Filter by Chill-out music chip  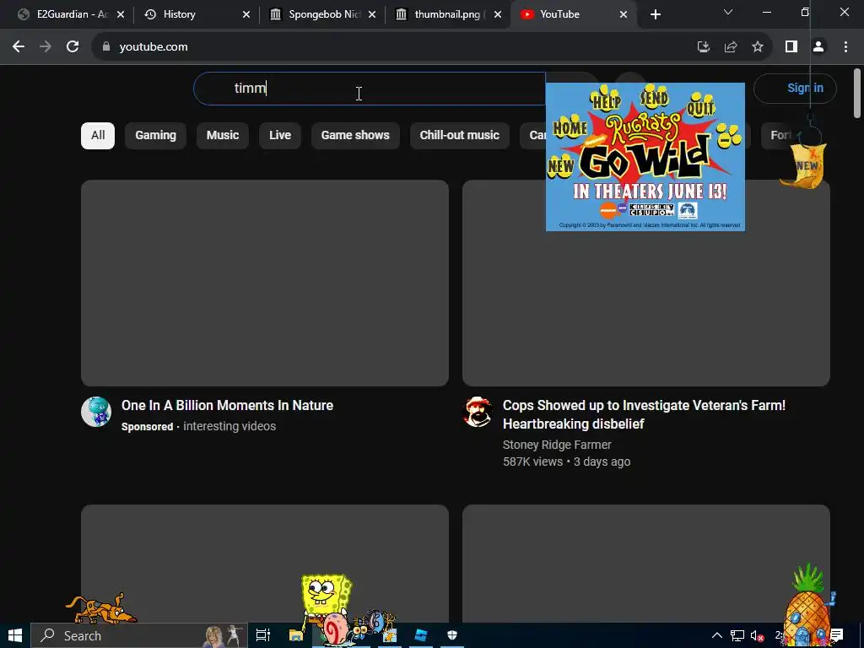click(460, 136)
